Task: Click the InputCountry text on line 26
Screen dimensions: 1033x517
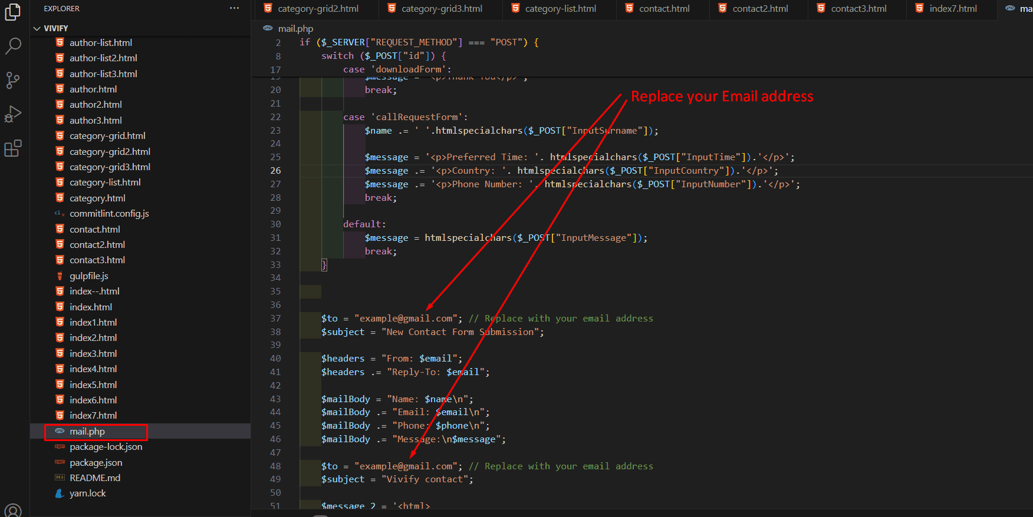Action: (x=686, y=170)
